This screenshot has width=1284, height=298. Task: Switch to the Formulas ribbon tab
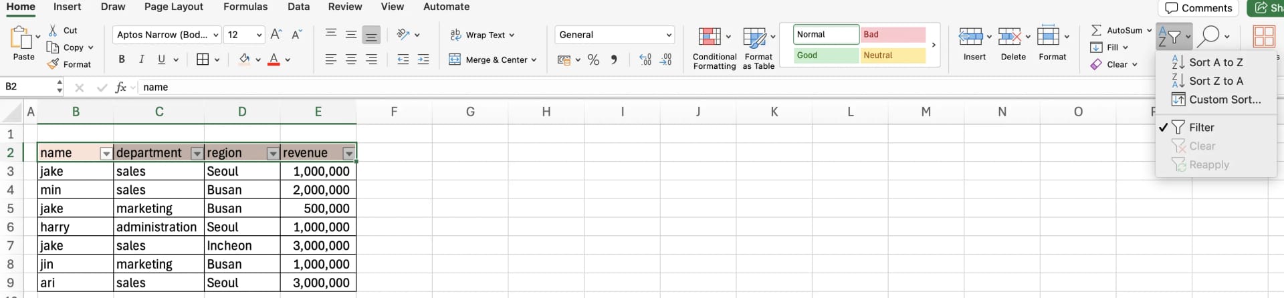pos(245,7)
